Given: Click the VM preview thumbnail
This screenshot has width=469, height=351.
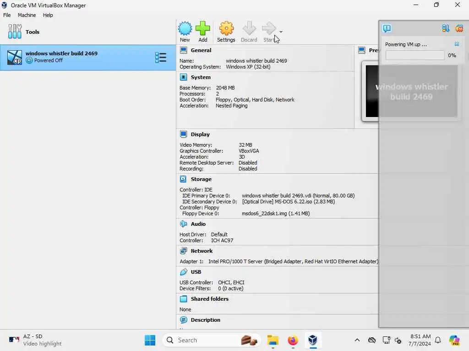Looking at the screenshot, I should coord(411,91).
